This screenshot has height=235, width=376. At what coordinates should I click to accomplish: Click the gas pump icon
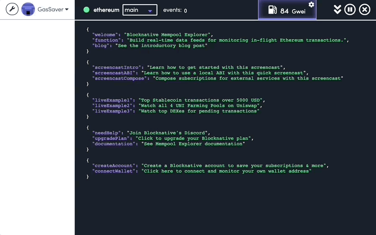(x=272, y=10)
